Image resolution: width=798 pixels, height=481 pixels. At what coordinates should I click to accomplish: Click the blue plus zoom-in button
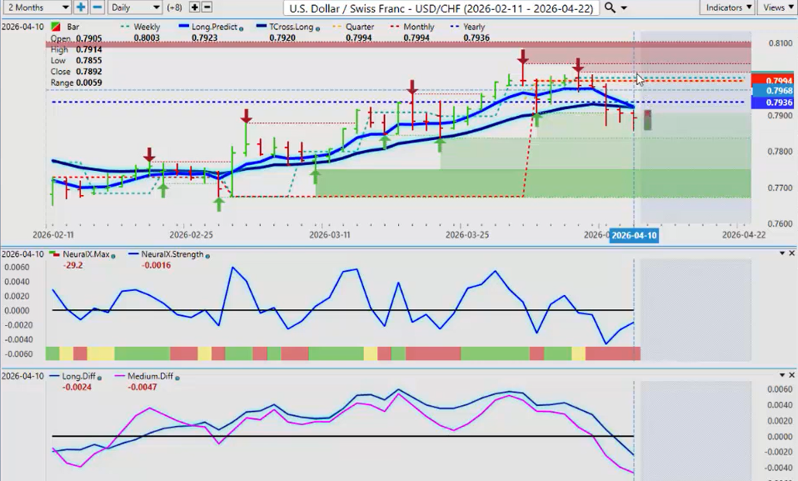click(x=81, y=8)
